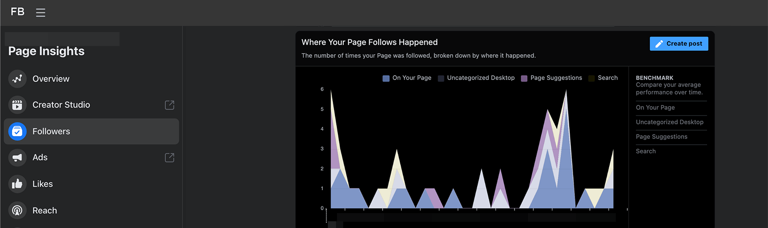This screenshot has width=768, height=228.
Task: Open the hamburger menu next to FB
Action: (41, 12)
